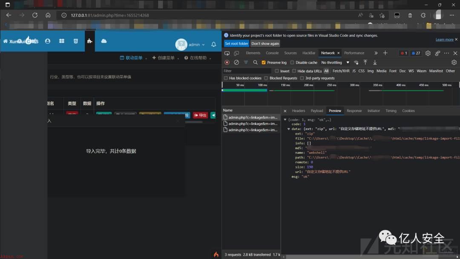
Task: Click the browser address bar URL
Action: pos(110,15)
